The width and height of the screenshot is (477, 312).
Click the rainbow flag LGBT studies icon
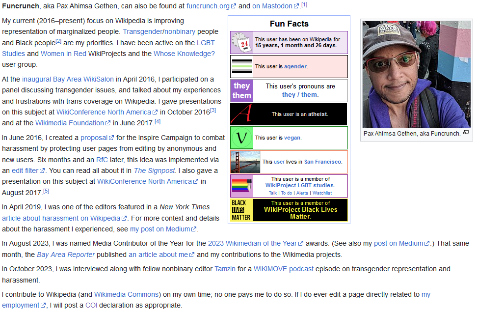(242, 186)
